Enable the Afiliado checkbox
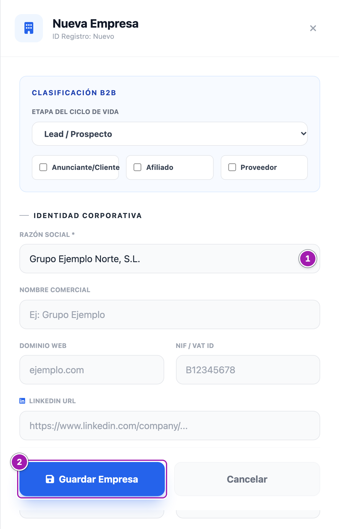 click(x=137, y=167)
